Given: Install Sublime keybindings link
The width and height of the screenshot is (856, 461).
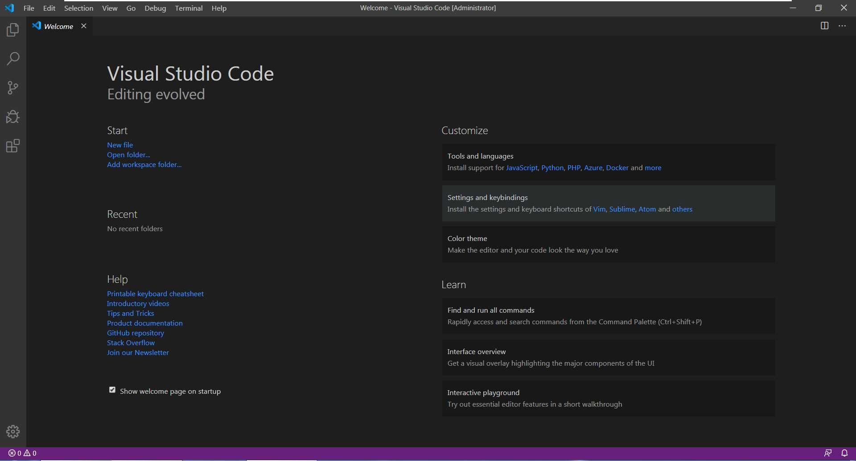Looking at the screenshot, I should 622,209.
